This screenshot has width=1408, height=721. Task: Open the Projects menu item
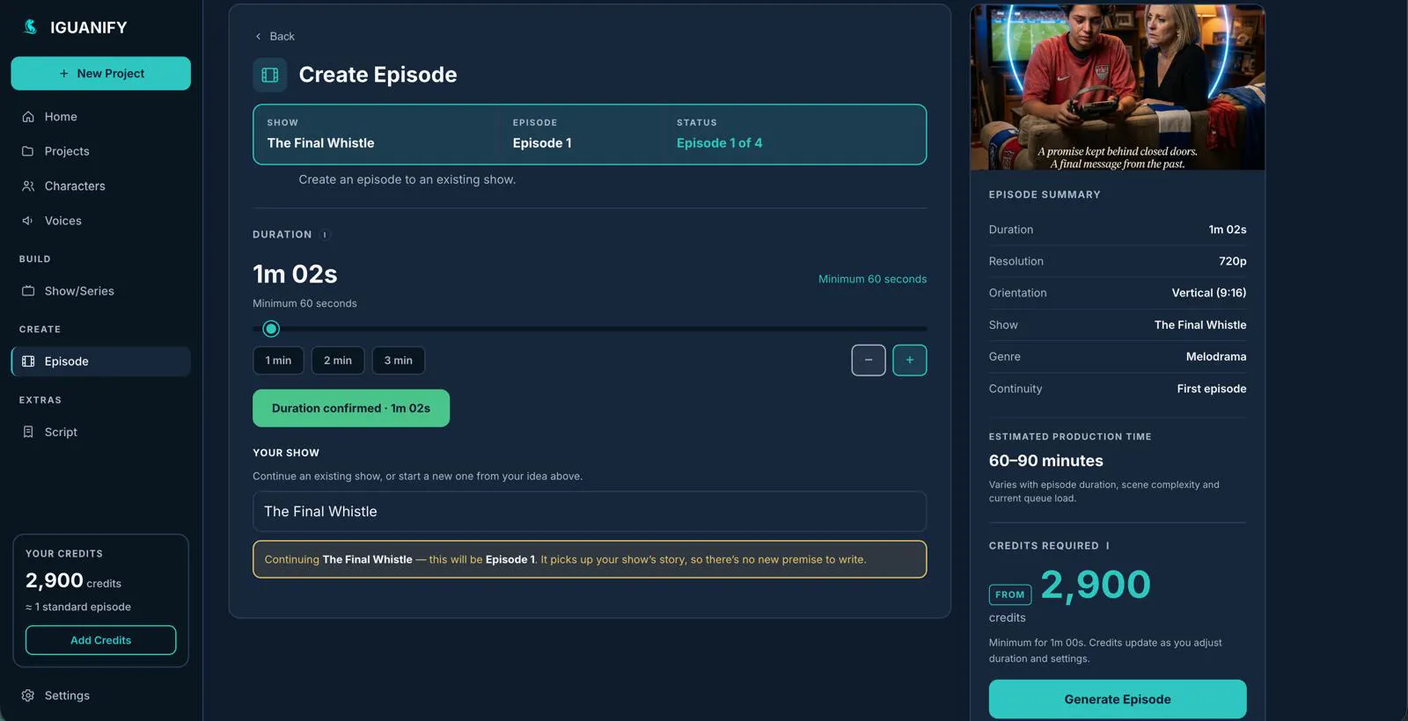point(100,151)
